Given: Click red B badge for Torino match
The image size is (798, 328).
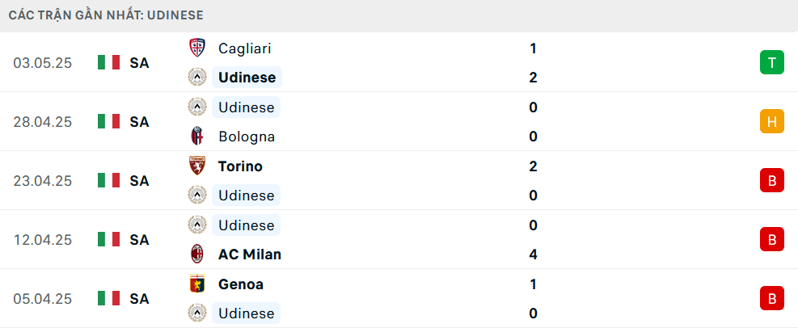Looking at the screenshot, I should click(x=772, y=180).
